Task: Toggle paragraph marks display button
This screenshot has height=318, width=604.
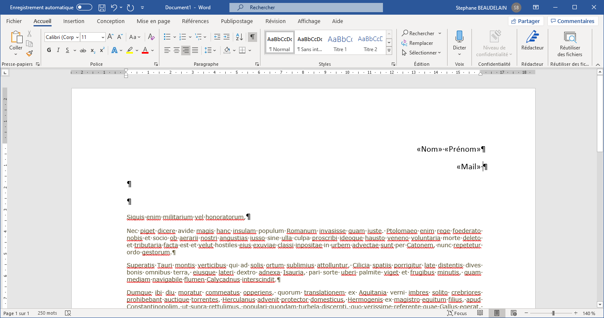Action: 253,37
